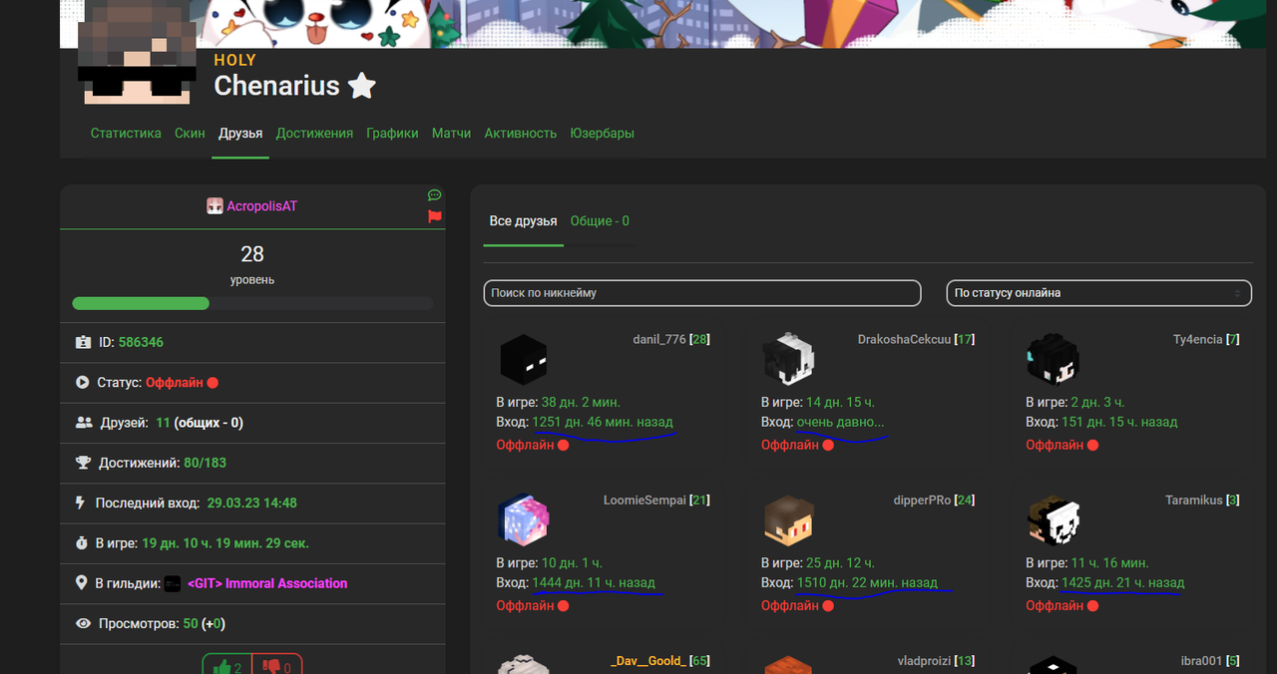Open the Достижения tab
This screenshot has height=674, width=1277.
(314, 133)
